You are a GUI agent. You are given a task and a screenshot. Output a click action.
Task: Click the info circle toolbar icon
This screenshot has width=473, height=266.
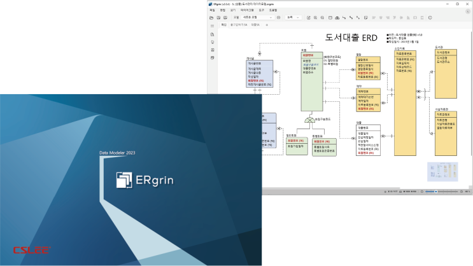pyautogui.click(x=430, y=18)
